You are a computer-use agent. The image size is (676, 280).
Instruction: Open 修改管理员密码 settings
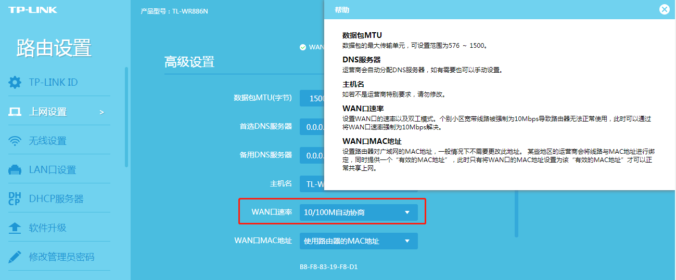pyautogui.click(x=61, y=257)
